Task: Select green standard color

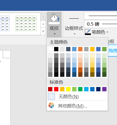Action: pyautogui.click(x=80, y=89)
